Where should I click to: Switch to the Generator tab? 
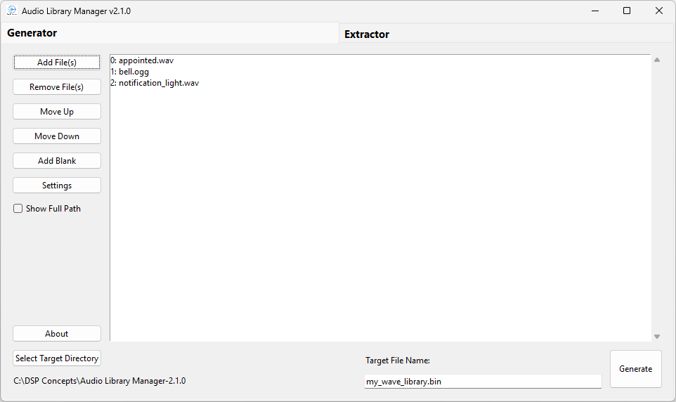(x=32, y=33)
